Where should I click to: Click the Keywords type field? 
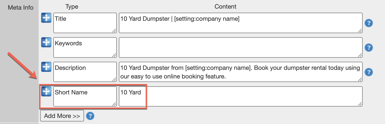[x=85, y=47]
